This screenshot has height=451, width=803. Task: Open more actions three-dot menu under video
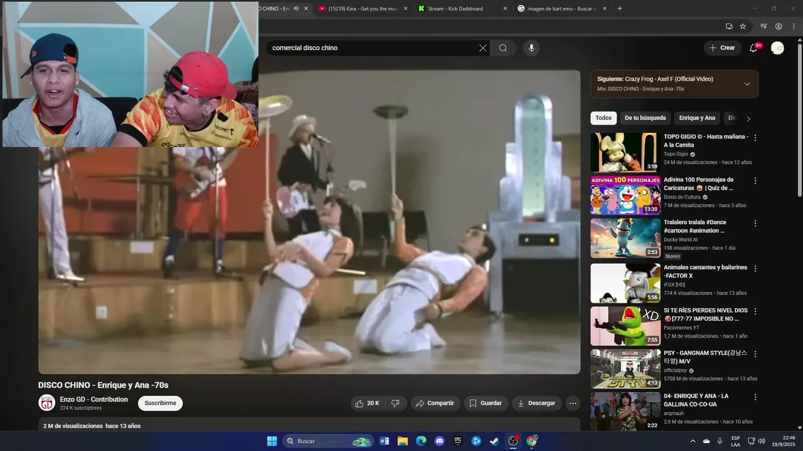click(573, 403)
